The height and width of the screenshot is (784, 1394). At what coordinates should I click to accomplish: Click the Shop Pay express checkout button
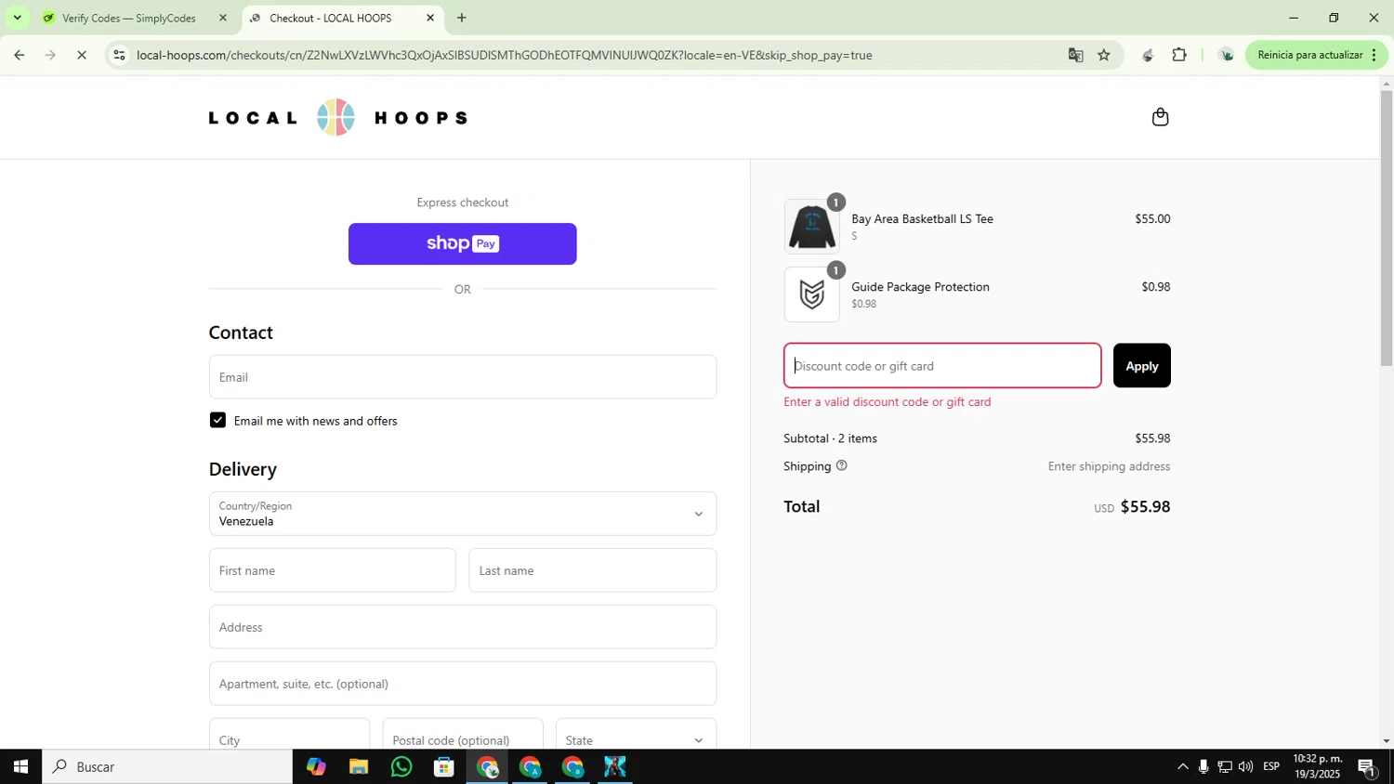click(x=462, y=243)
